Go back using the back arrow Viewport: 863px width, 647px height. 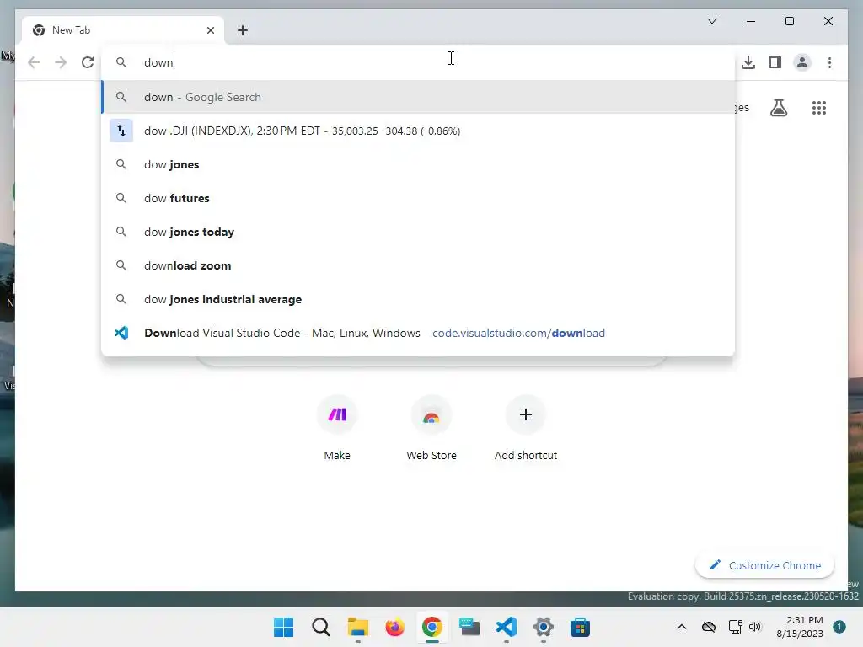tap(34, 62)
